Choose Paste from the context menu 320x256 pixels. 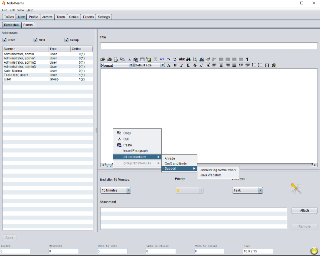point(137,145)
